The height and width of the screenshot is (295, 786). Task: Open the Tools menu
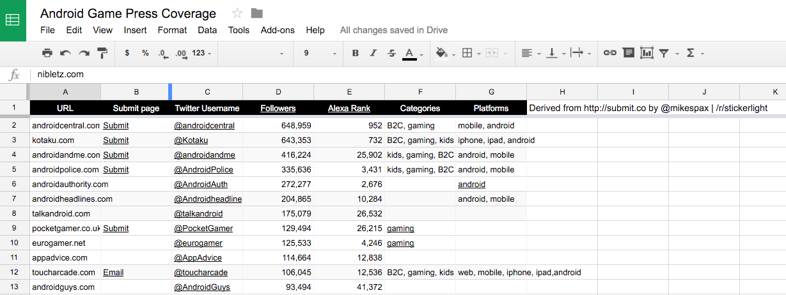coord(239,30)
